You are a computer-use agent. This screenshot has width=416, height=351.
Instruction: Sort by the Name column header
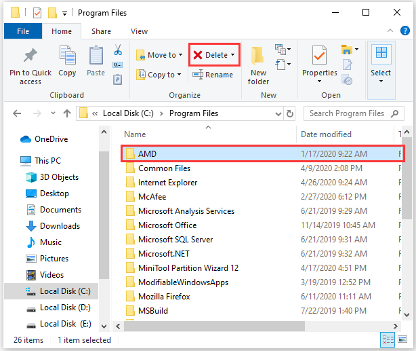pyautogui.click(x=135, y=134)
